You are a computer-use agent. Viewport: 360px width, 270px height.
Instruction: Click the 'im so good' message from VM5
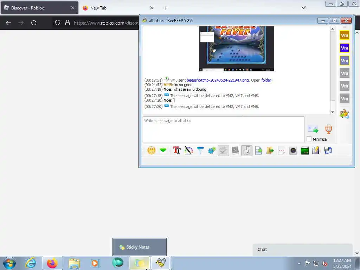tap(183, 85)
